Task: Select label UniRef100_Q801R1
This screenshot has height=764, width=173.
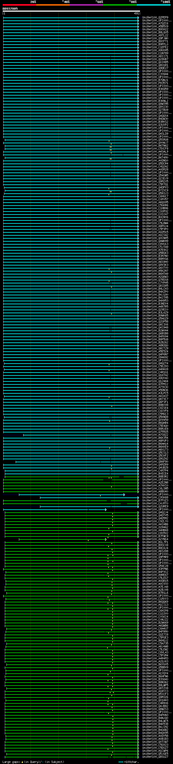Action: (x=155, y=65)
